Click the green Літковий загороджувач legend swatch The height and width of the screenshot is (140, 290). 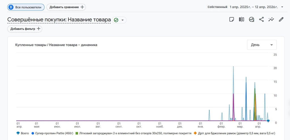77,133
